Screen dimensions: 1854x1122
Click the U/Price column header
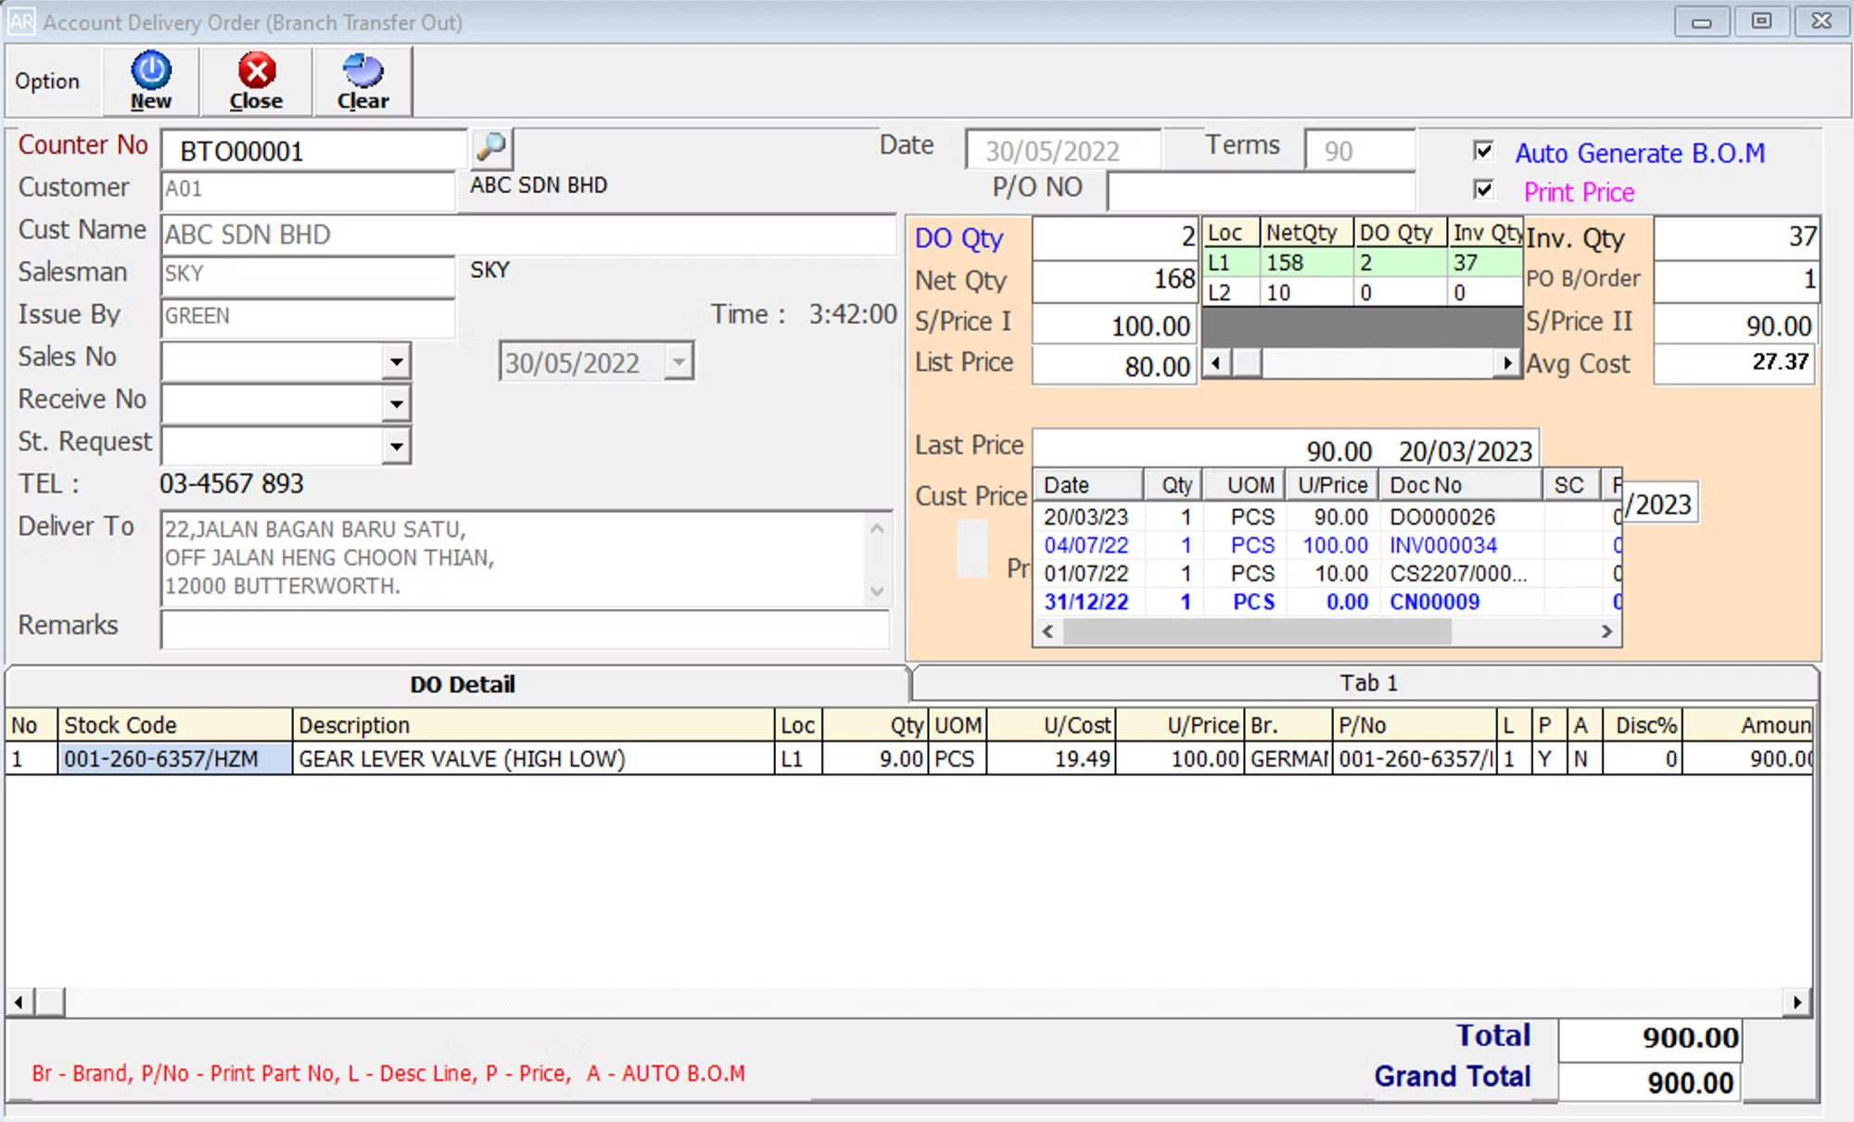[x=1180, y=725]
